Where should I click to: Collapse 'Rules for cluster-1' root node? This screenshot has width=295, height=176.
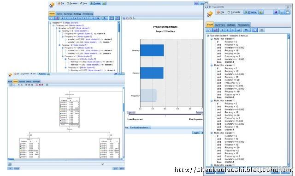point(208,36)
